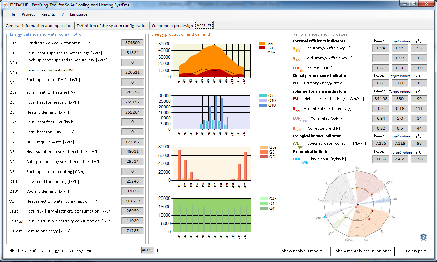Select the Component predesign tab
The width and height of the screenshot is (437, 262).
click(172, 26)
